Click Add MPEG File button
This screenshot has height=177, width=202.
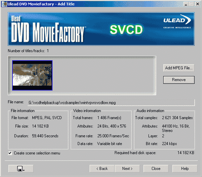pos(179,68)
